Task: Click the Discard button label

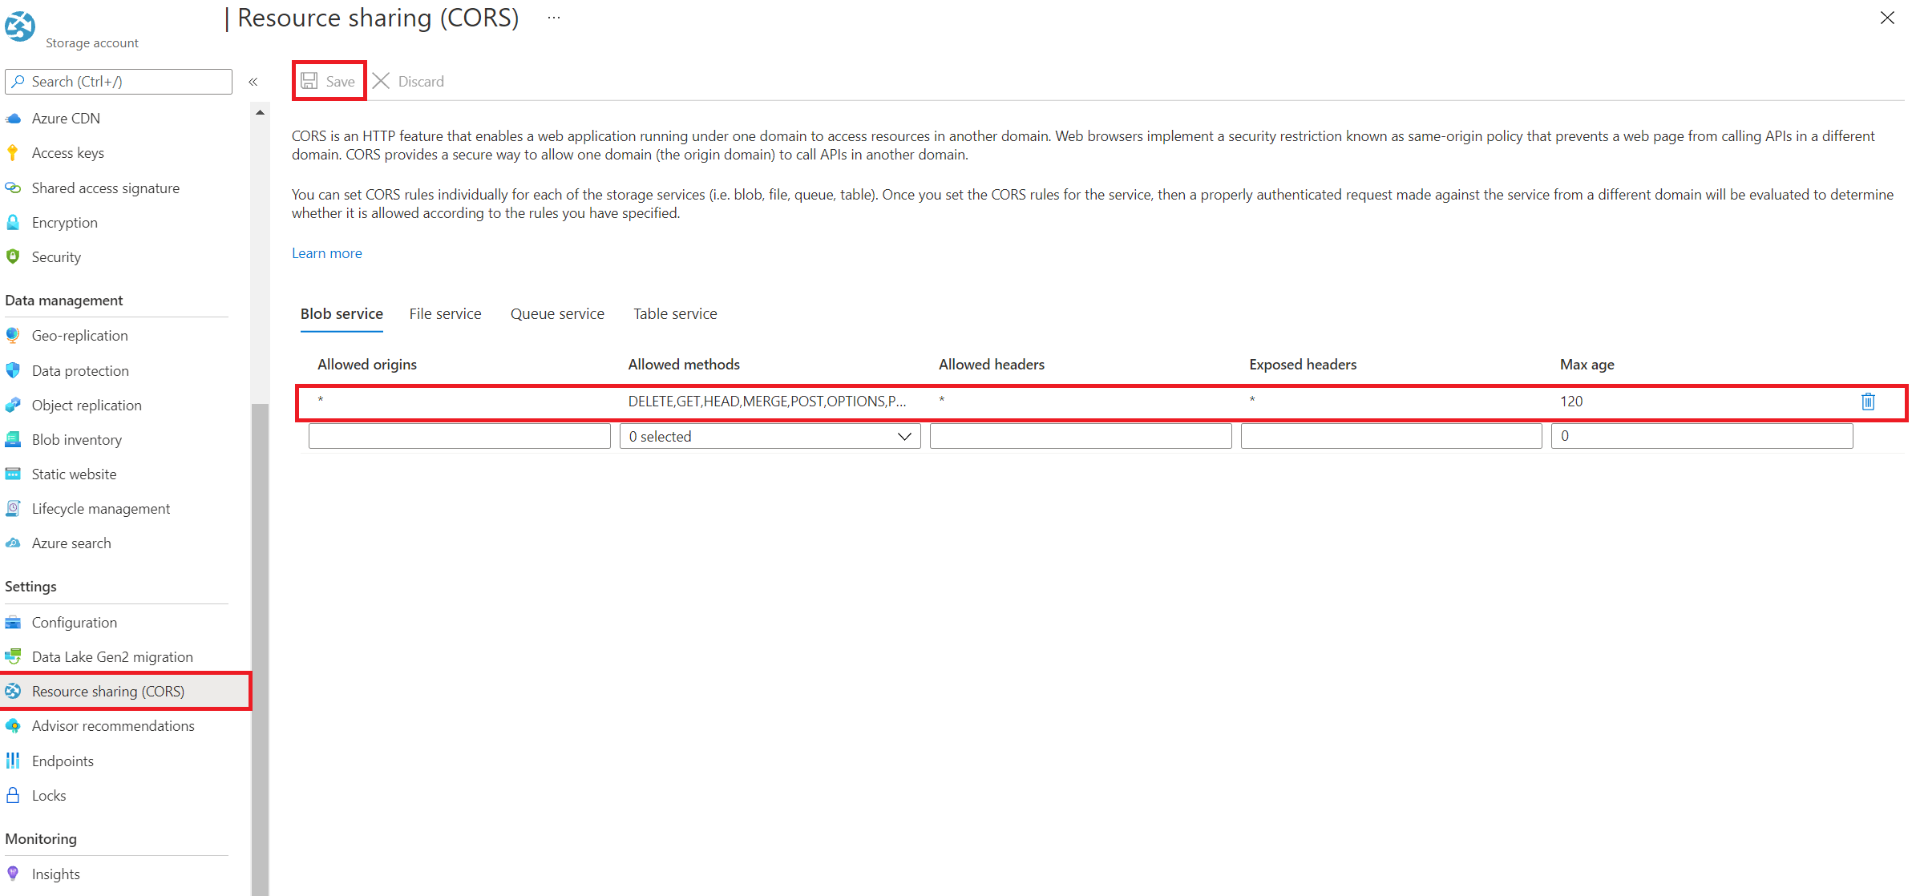Action: point(421,82)
